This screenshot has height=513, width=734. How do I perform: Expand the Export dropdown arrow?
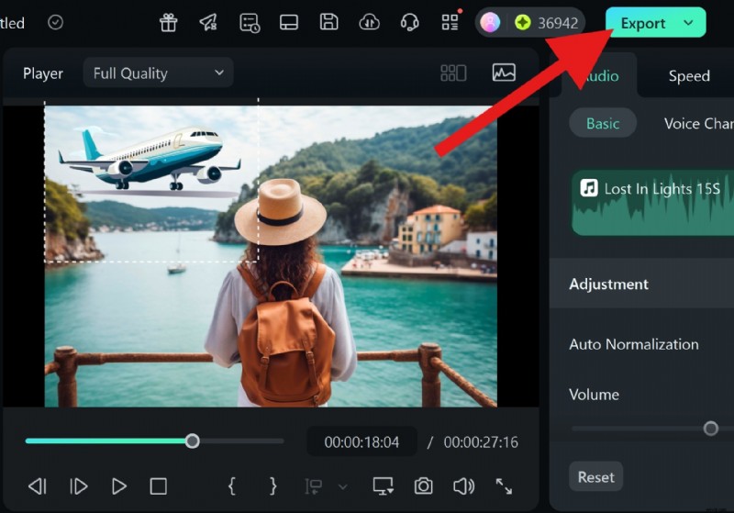click(x=688, y=22)
